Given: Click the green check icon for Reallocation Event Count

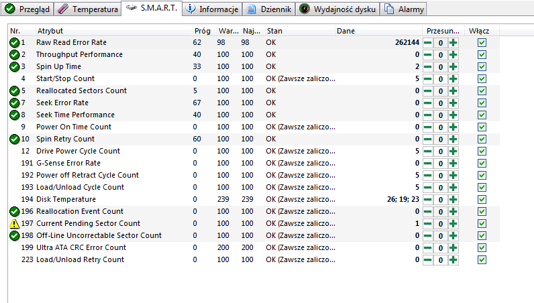Looking at the screenshot, I should point(14,211).
